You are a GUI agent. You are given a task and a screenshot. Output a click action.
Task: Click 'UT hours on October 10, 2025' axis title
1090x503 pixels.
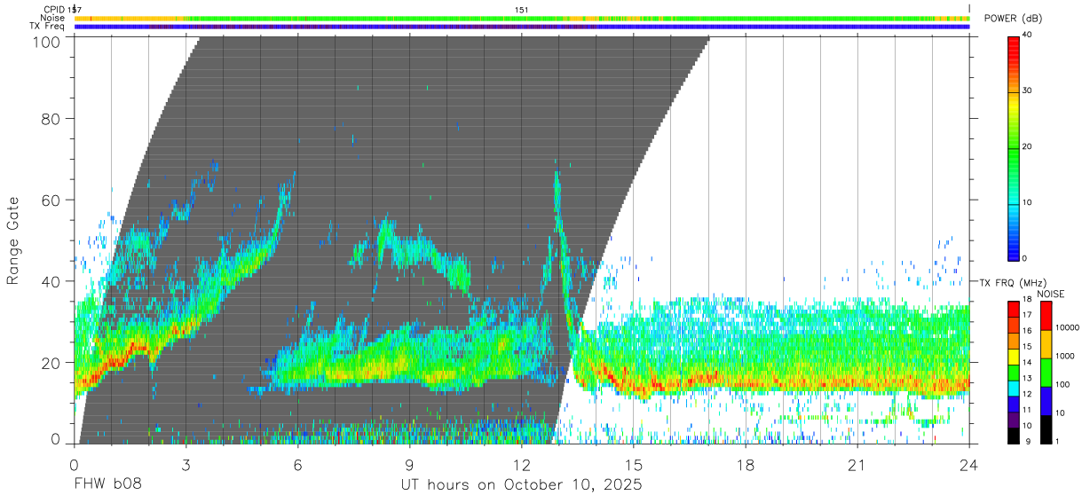click(x=520, y=485)
